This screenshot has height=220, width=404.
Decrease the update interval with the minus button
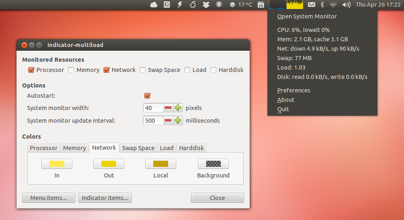coord(168,121)
